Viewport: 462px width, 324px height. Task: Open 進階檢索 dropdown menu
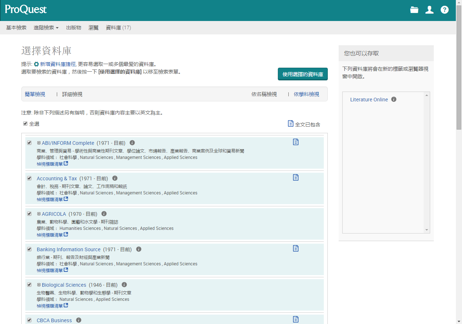pyautogui.click(x=46, y=28)
